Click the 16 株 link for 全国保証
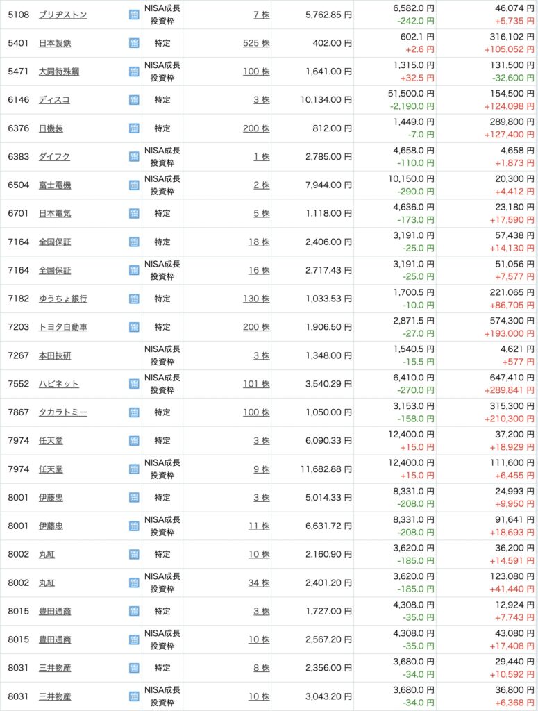Screen dimensions: 538x711 coord(259,270)
